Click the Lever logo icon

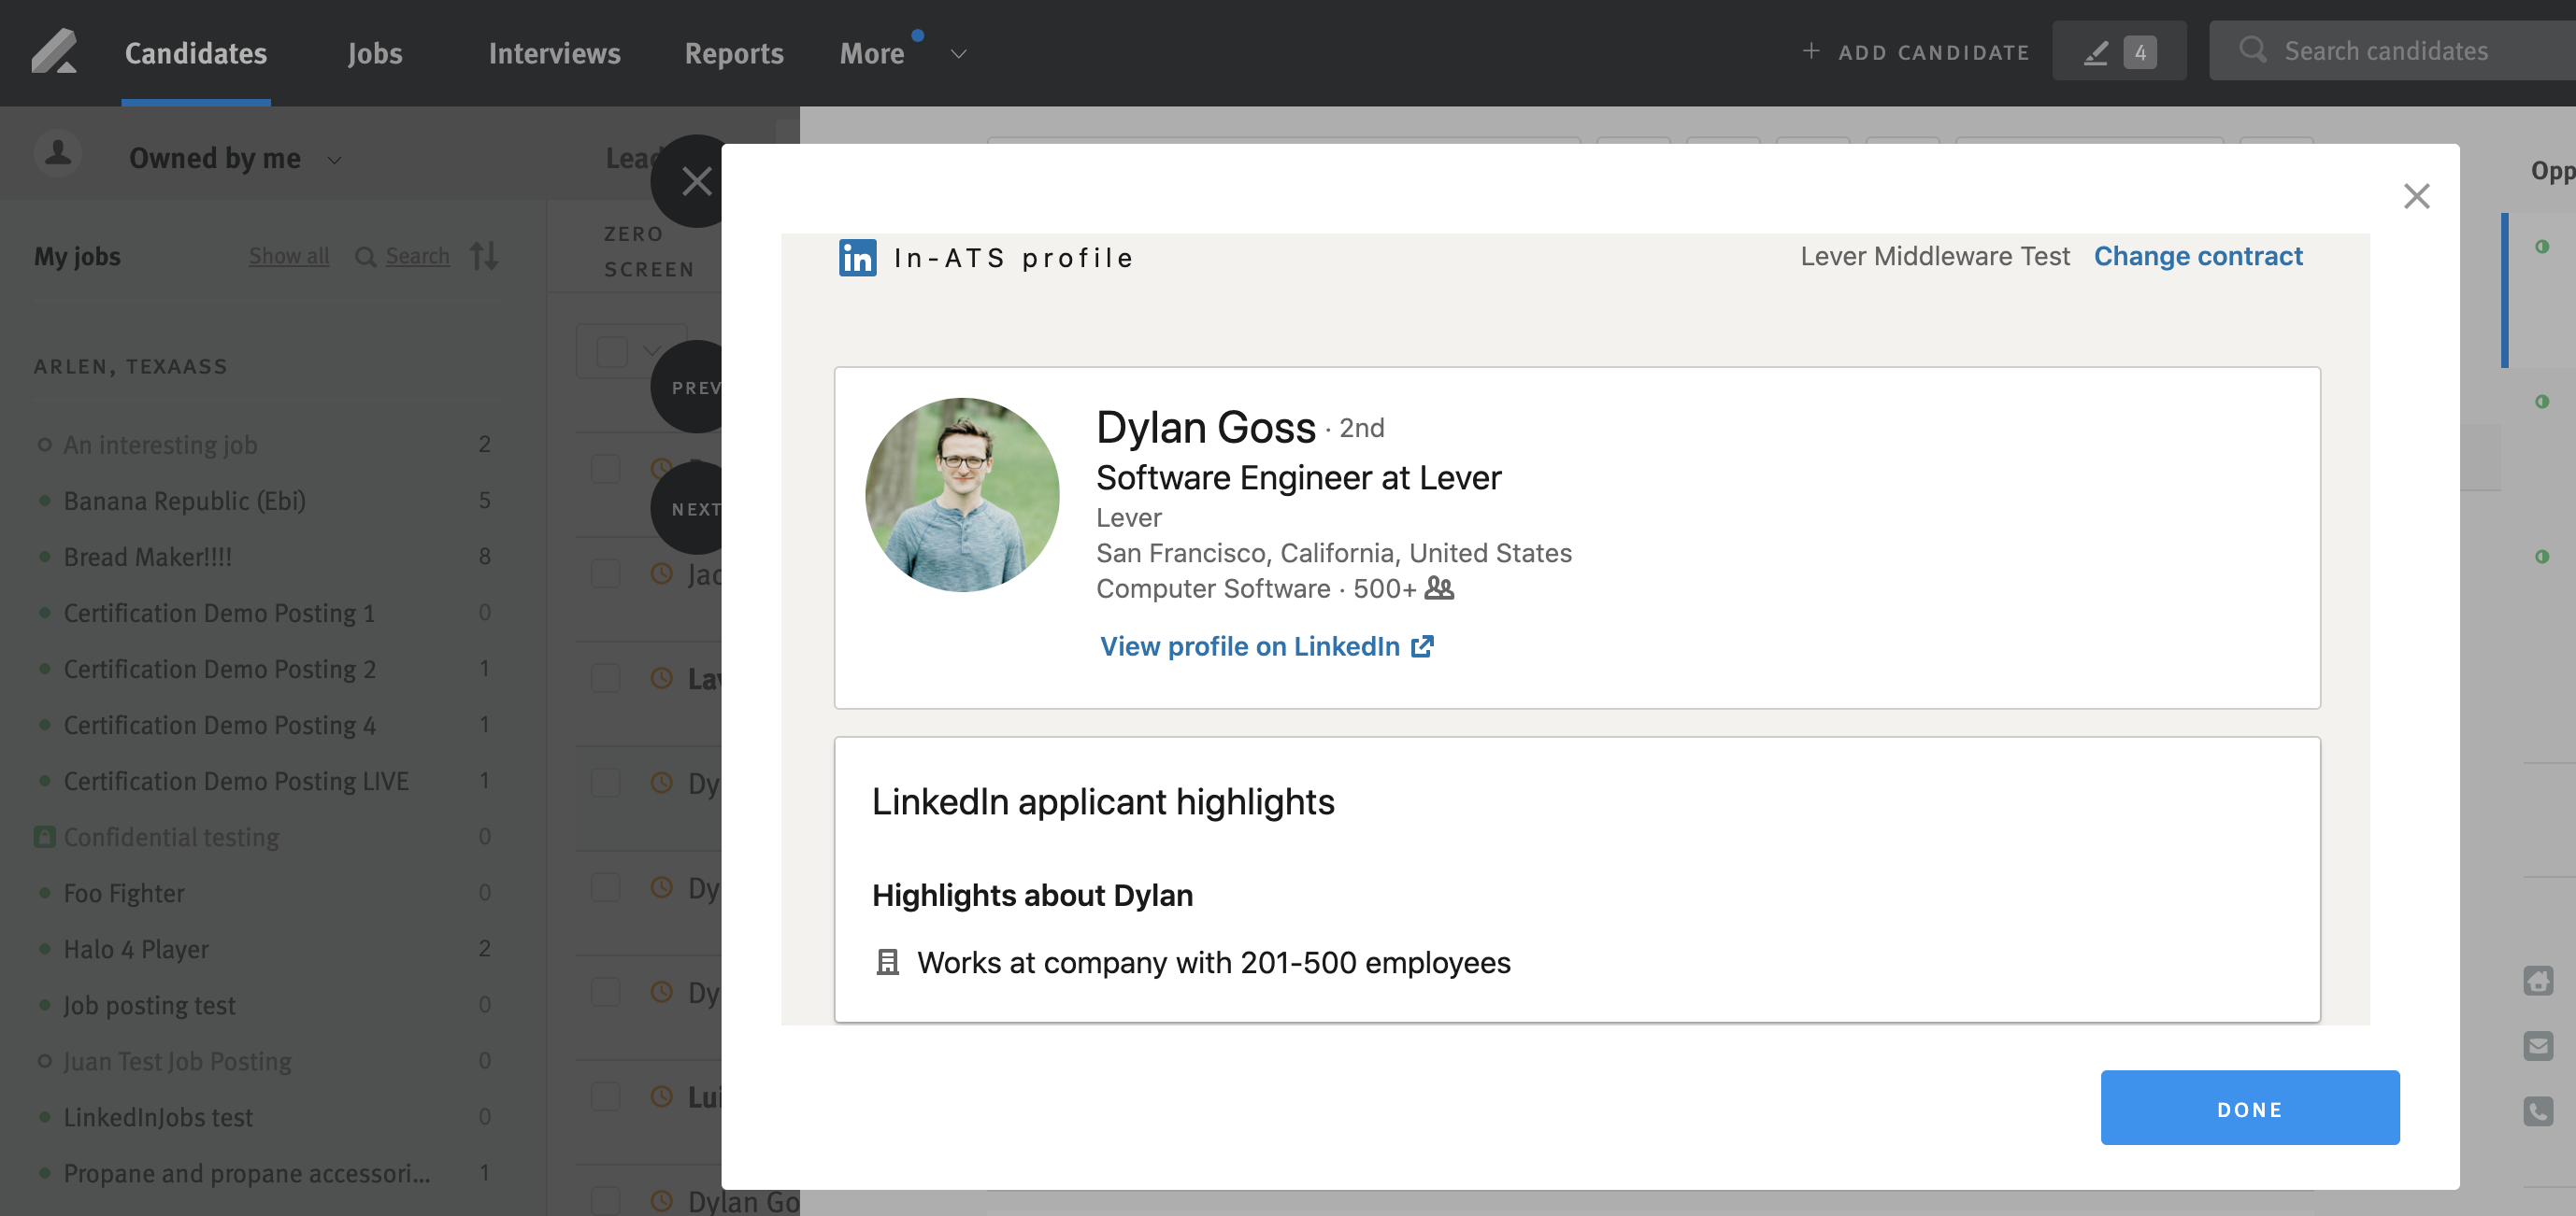(54, 51)
